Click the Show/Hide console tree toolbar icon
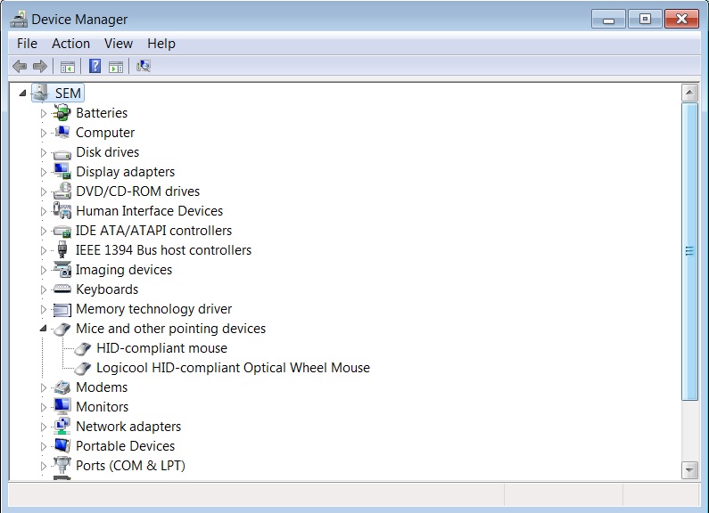The height and width of the screenshot is (513, 709). click(68, 67)
